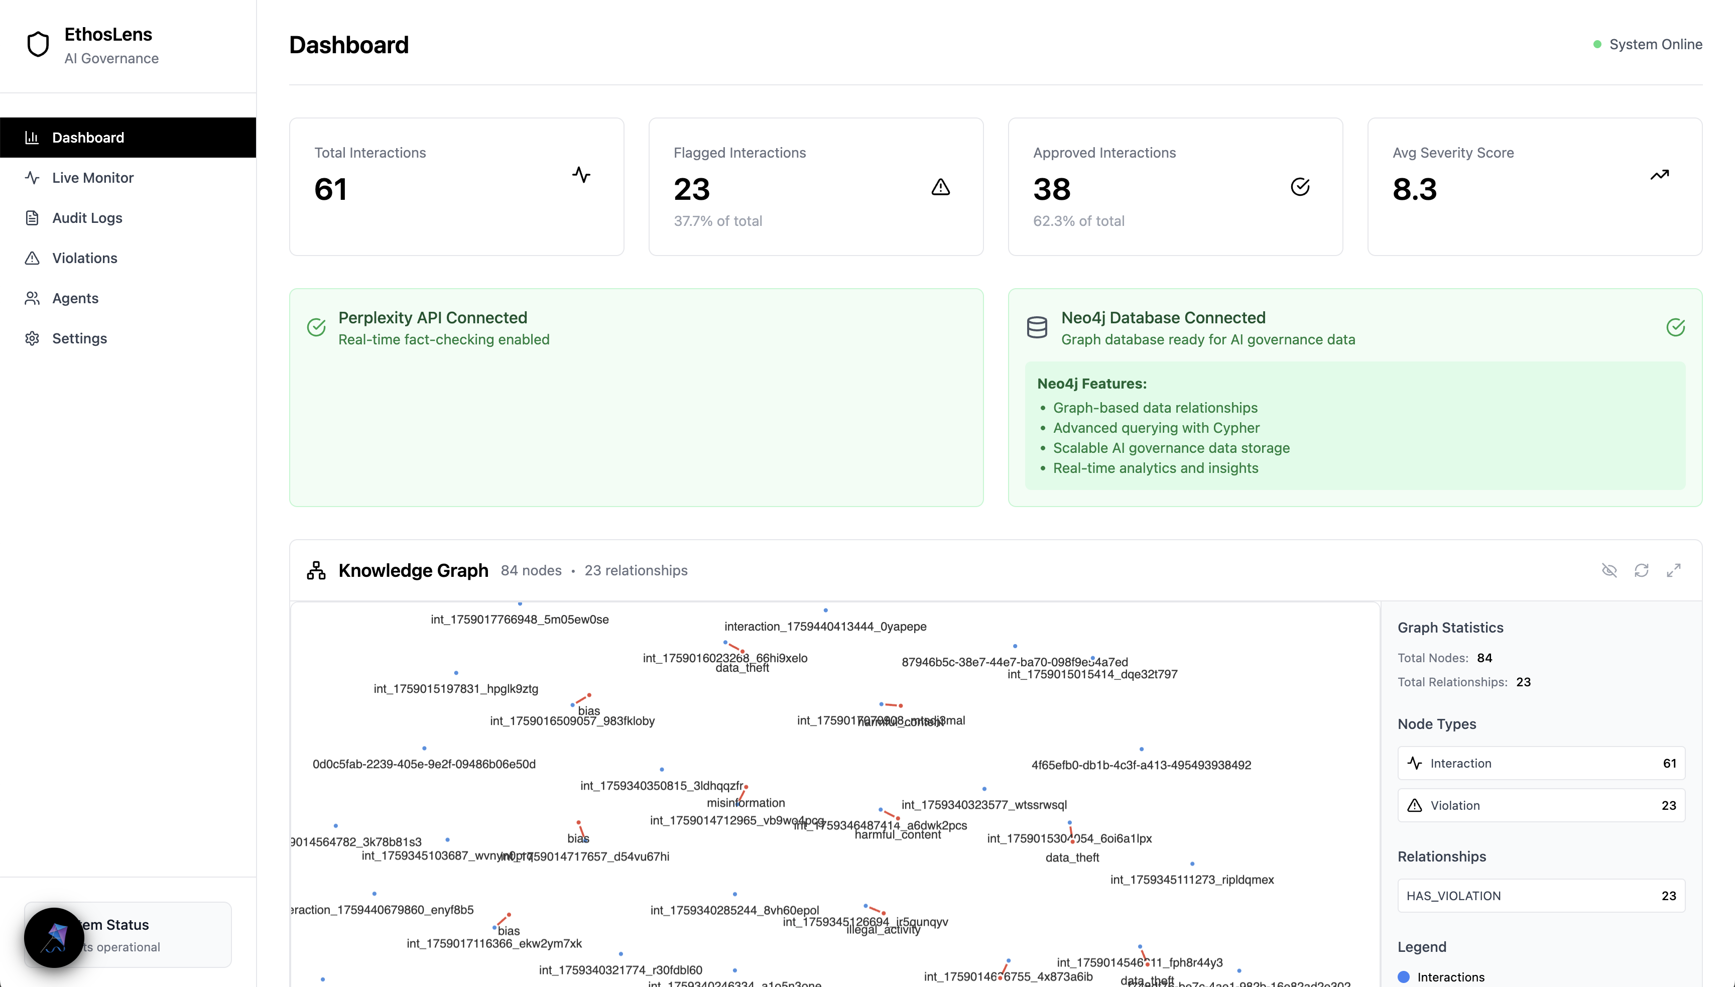Click the HAS_VIOLATION relationship row

pyautogui.click(x=1541, y=896)
